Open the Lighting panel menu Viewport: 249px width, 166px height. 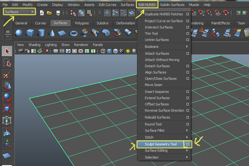click(x=51, y=45)
